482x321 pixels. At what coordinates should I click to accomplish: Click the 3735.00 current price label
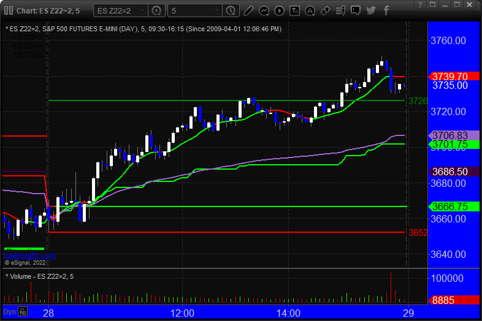click(x=450, y=85)
